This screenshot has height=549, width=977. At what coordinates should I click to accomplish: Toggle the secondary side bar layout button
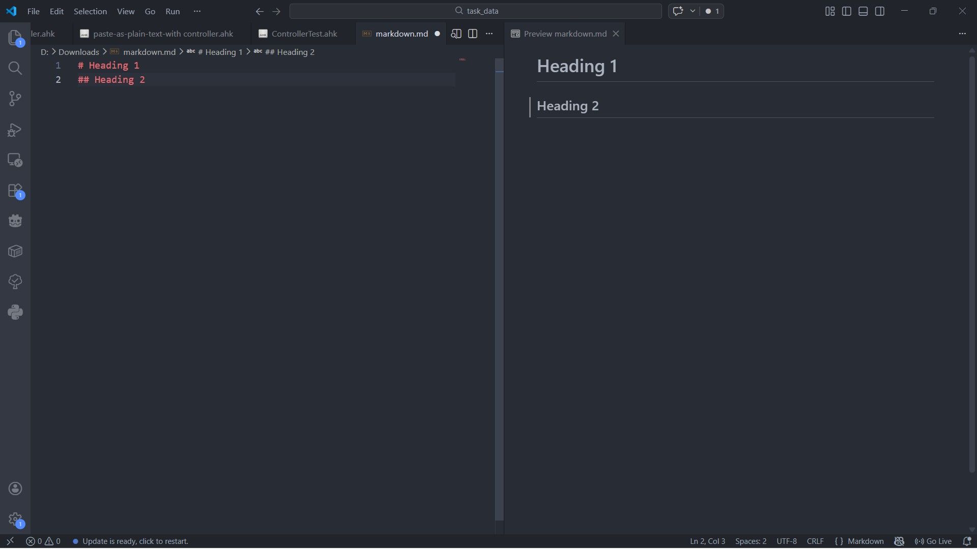point(880,11)
